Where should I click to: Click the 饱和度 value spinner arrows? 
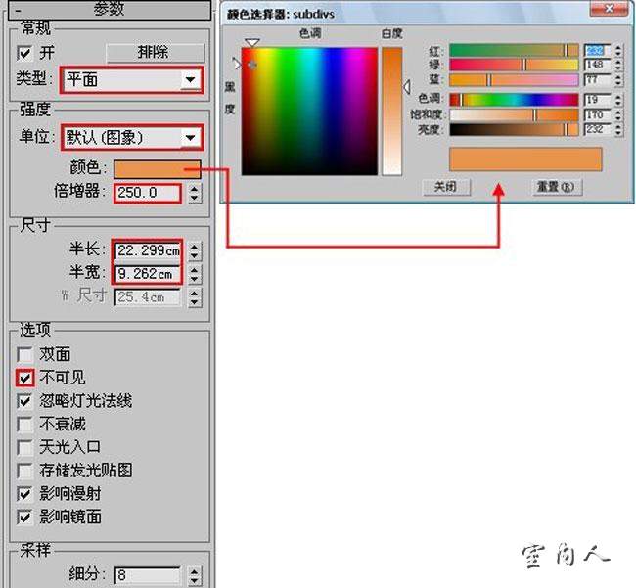[x=618, y=114]
